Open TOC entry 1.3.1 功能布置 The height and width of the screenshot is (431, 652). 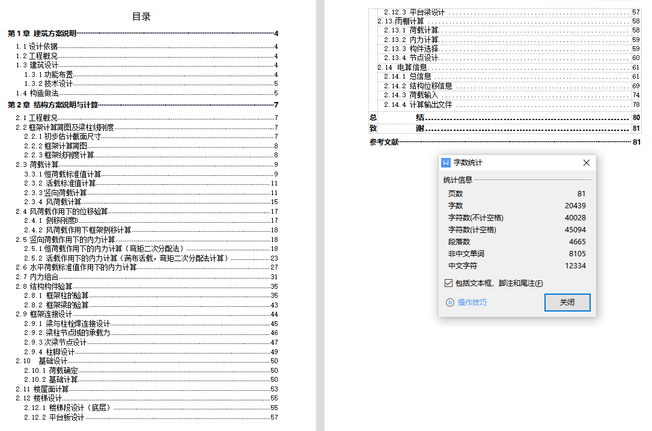pos(151,75)
